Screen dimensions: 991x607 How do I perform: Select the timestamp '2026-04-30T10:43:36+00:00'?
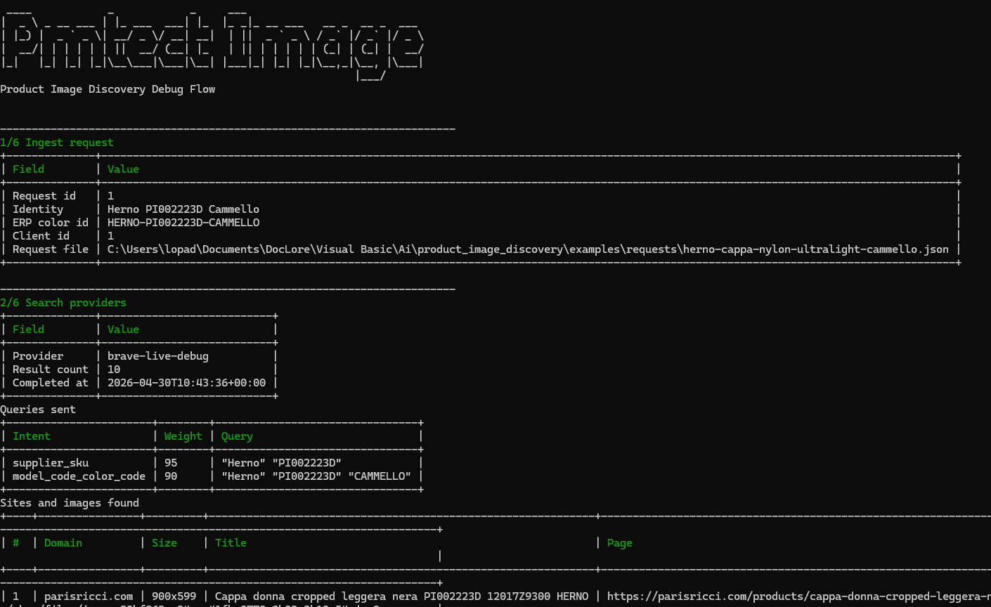point(187,383)
